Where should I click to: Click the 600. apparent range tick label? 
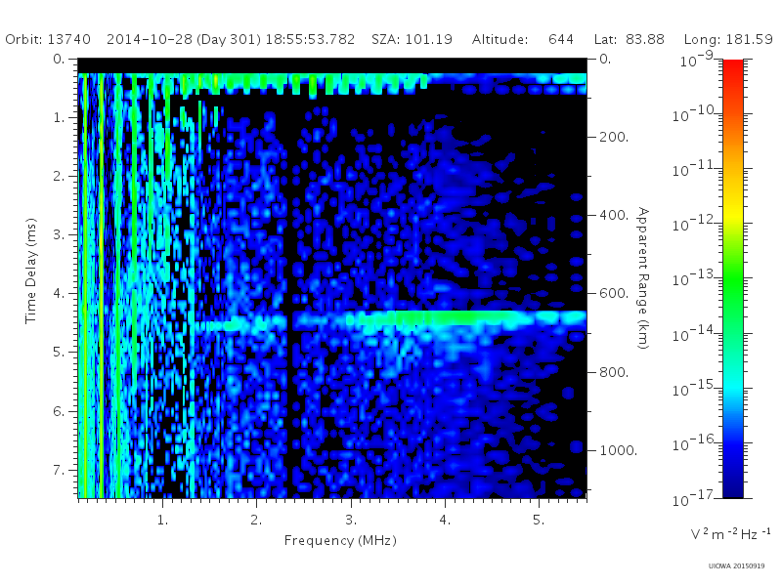click(614, 294)
